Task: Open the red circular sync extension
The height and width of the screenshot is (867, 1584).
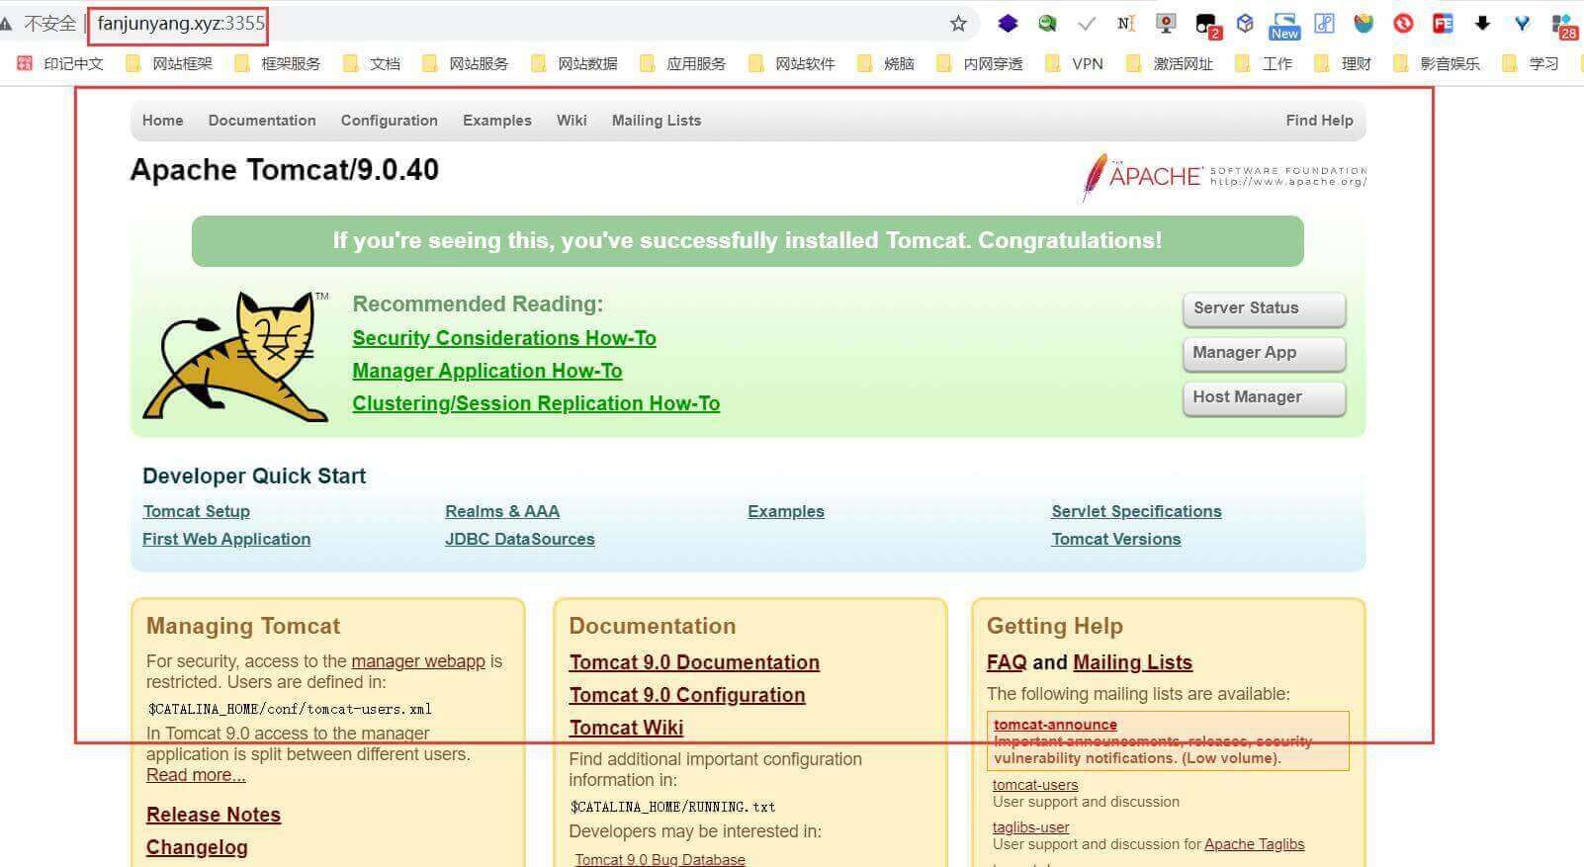Action: (1403, 24)
